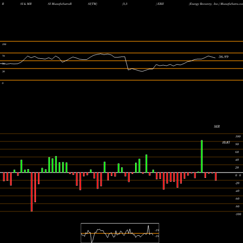Click the MR axis label -40
This screenshot has width=243, height=243.
point(237,191)
